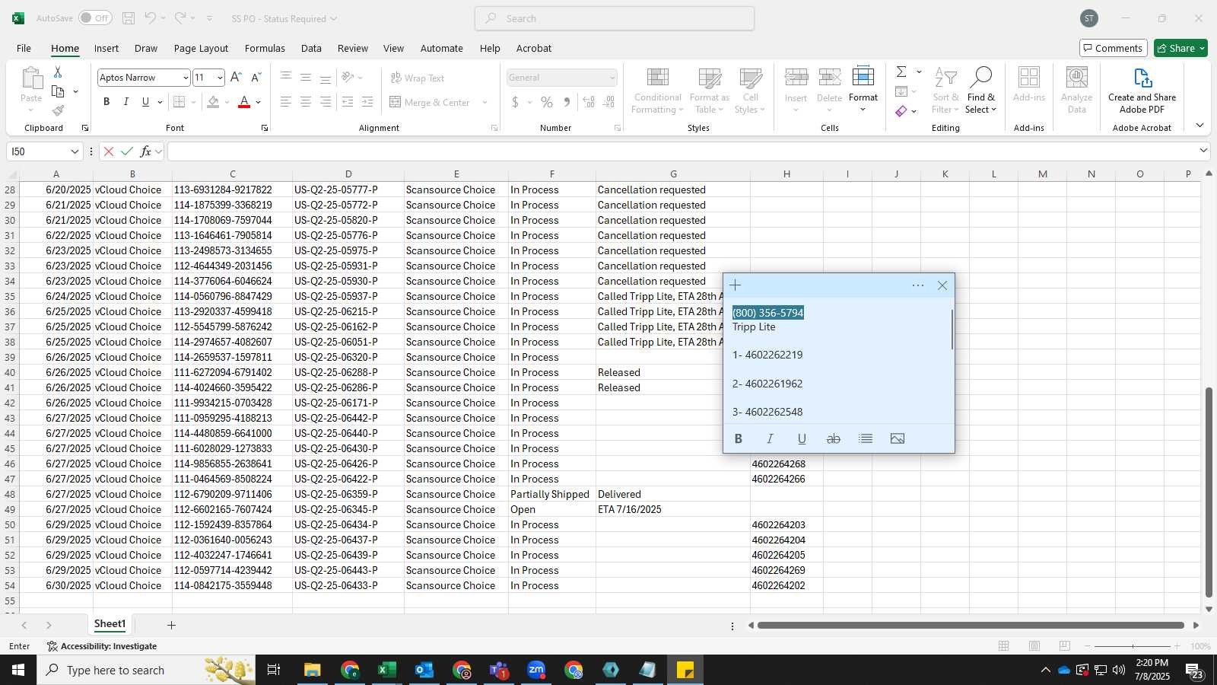Expand the Name Box dropdown
This screenshot has height=685, width=1217.
(75, 151)
